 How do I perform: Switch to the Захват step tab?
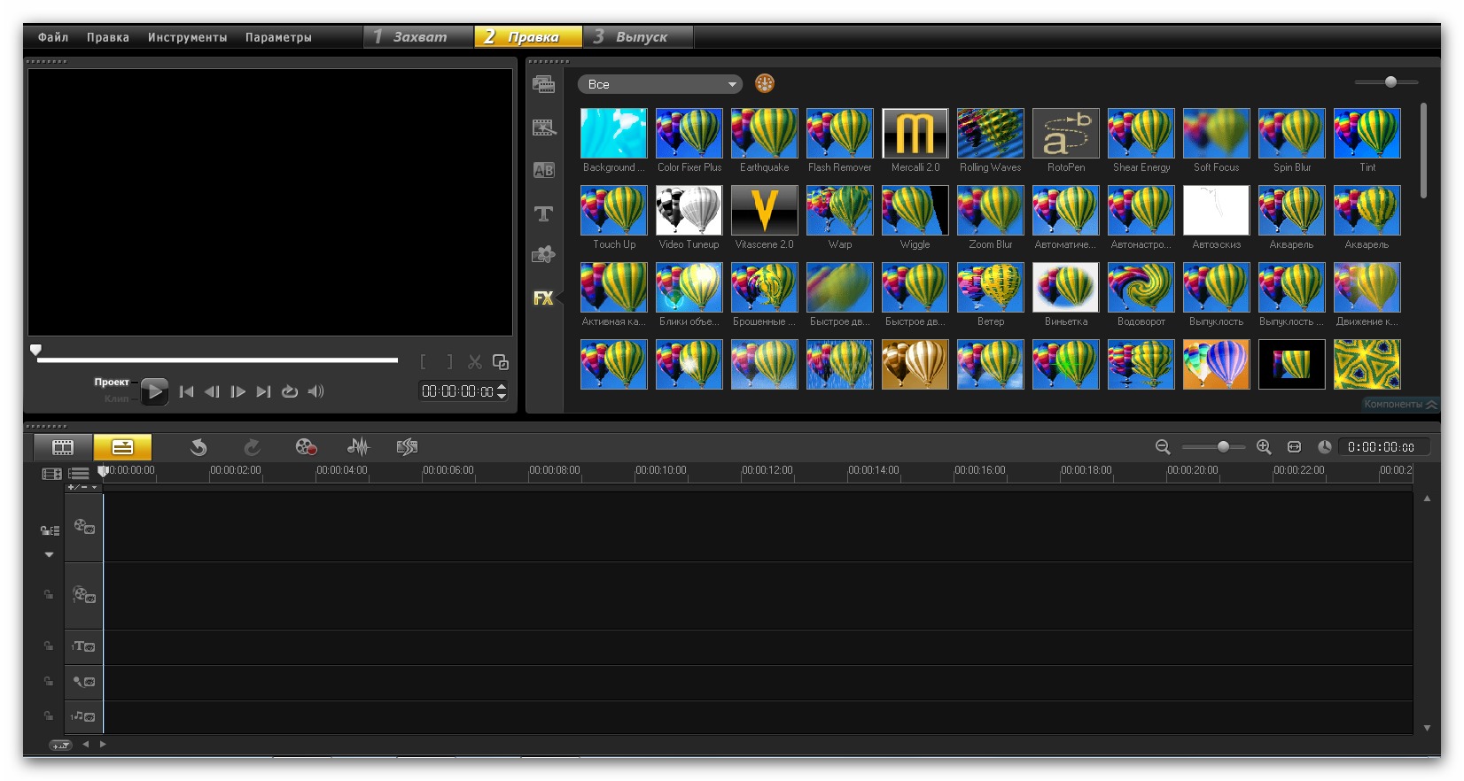tap(418, 36)
